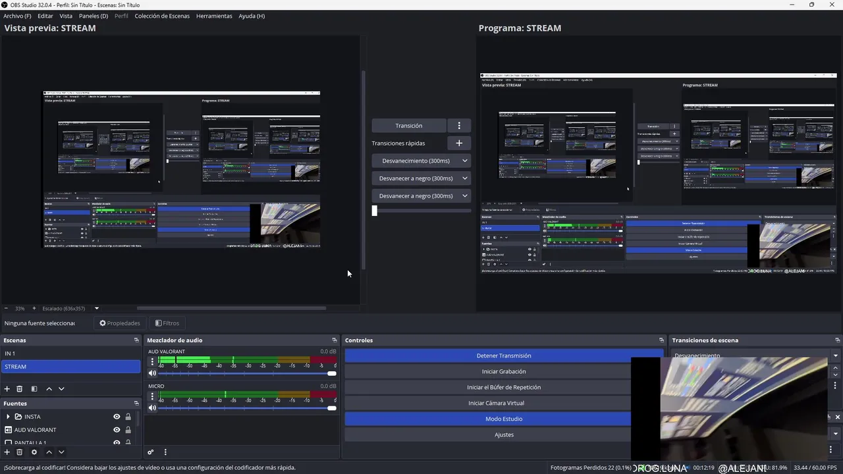This screenshot has height=474, width=843.
Task: Adjust MICRO volume slider
Action: coord(247,408)
